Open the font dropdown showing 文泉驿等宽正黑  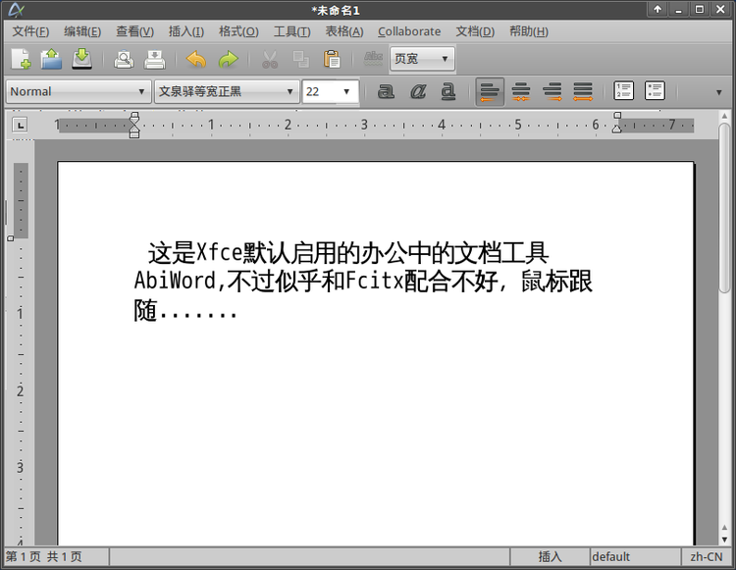click(227, 91)
